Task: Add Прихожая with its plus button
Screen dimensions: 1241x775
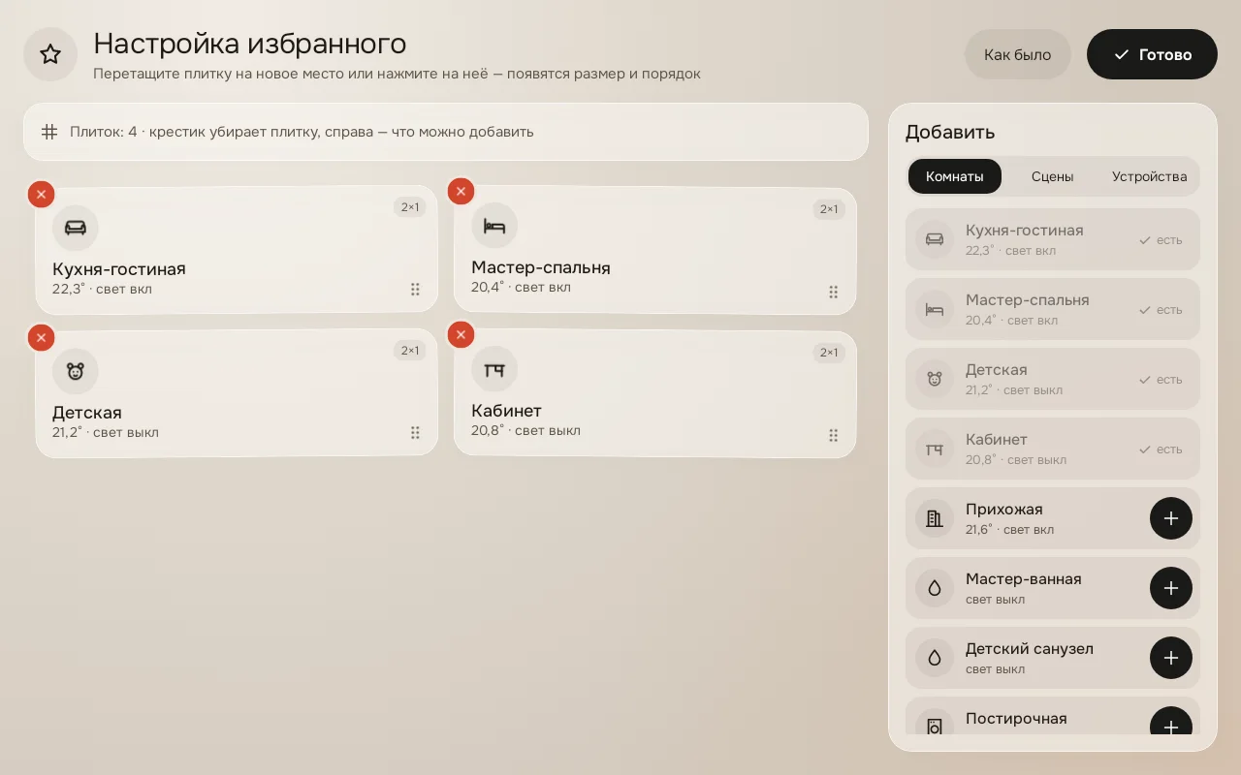Action: [x=1171, y=518]
